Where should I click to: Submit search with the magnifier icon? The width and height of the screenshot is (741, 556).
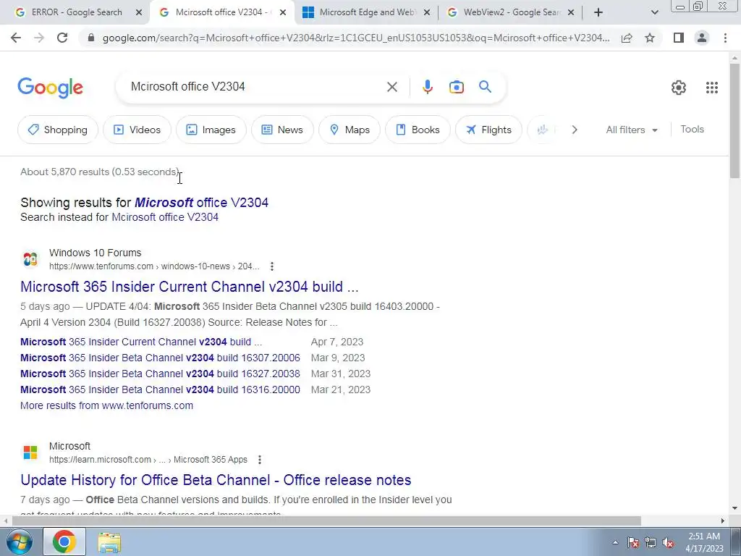[485, 87]
